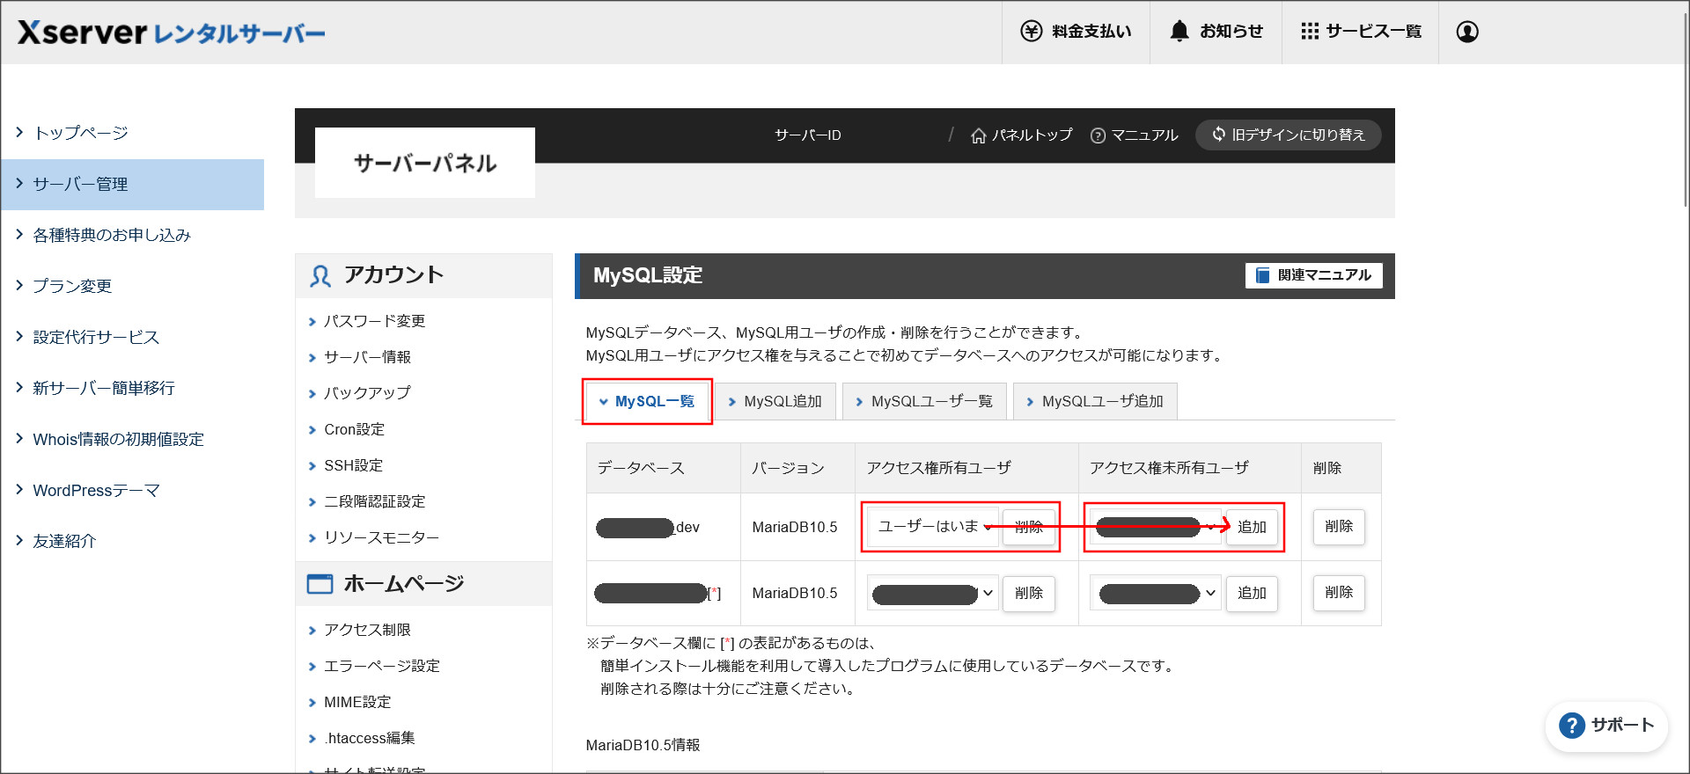Open WordPressテーマ menu item

click(132, 490)
